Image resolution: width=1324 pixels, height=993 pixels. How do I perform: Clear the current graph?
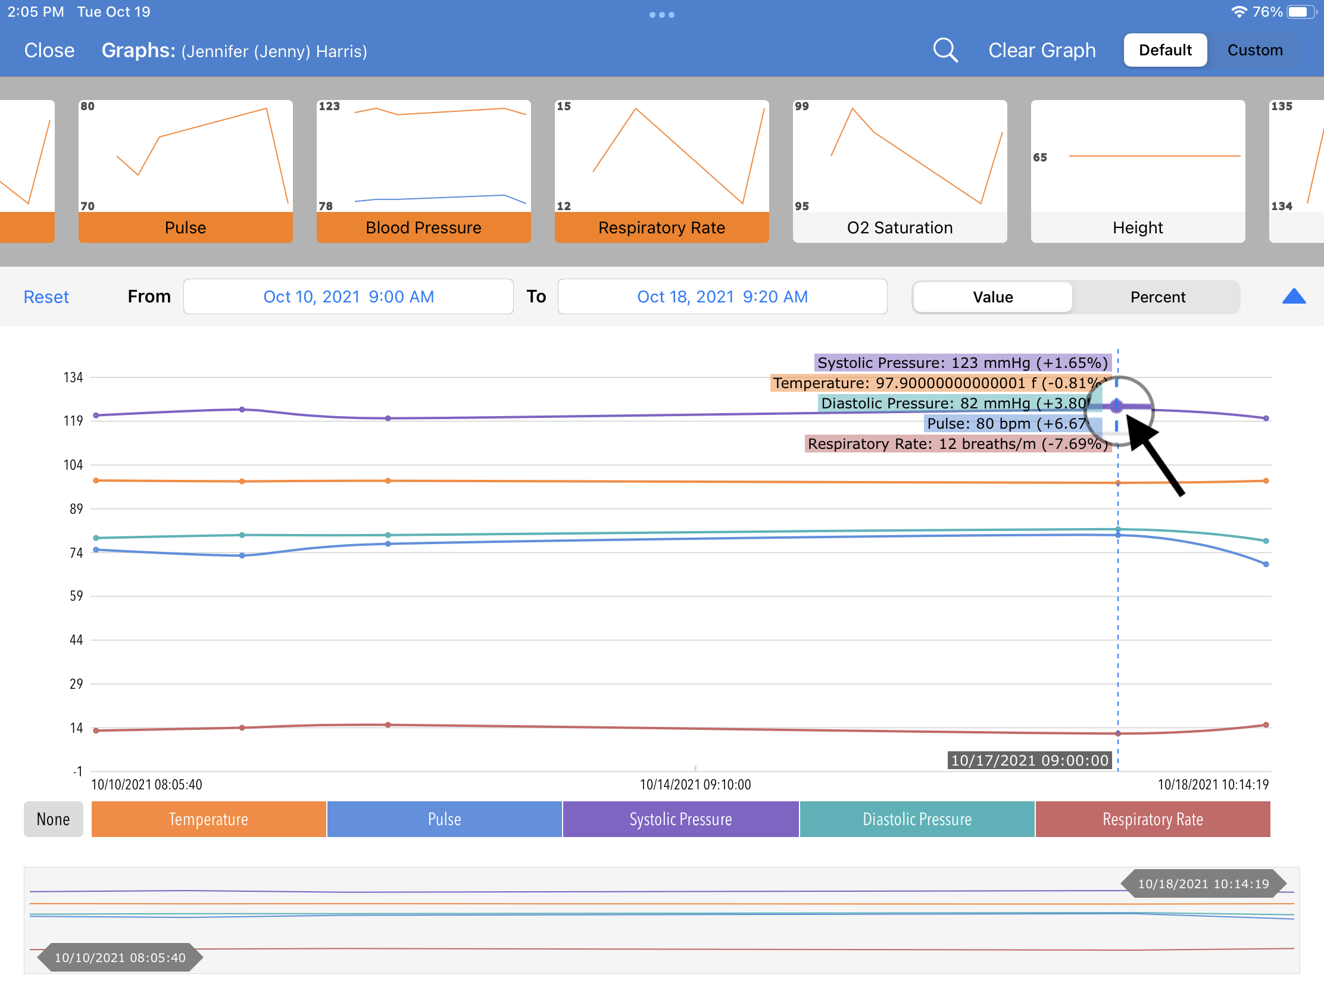click(1041, 50)
